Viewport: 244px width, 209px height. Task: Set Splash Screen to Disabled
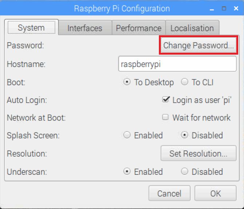point(184,135)
